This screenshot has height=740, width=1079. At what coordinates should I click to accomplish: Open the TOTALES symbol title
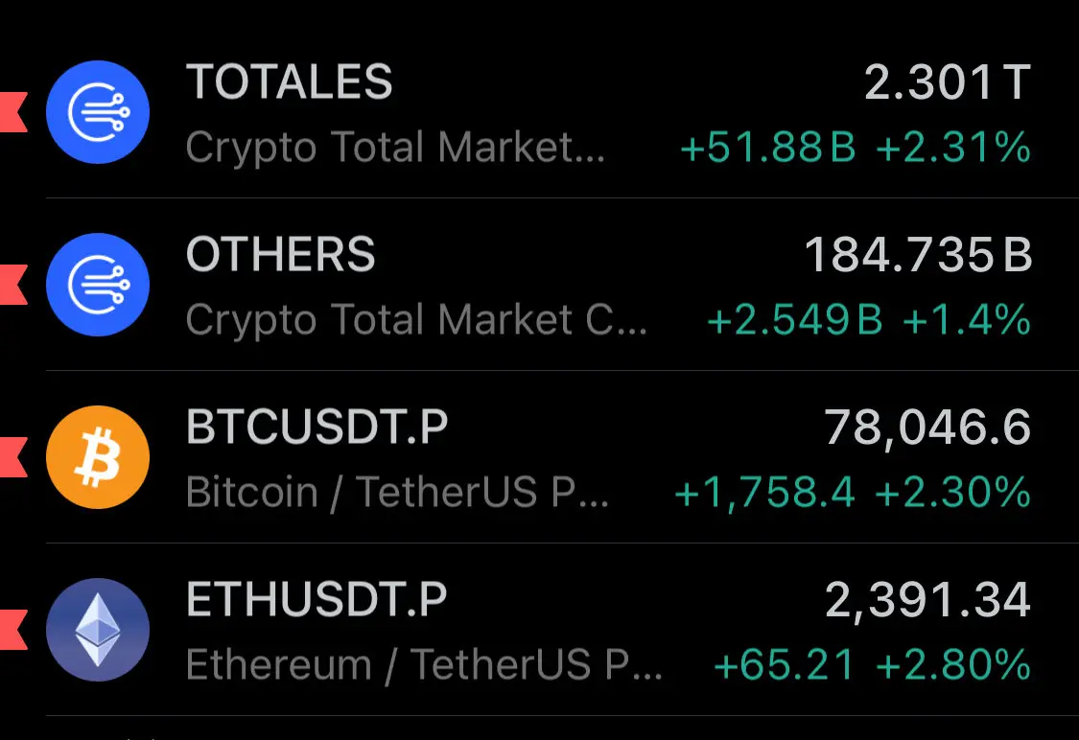[x=289, y=81]
